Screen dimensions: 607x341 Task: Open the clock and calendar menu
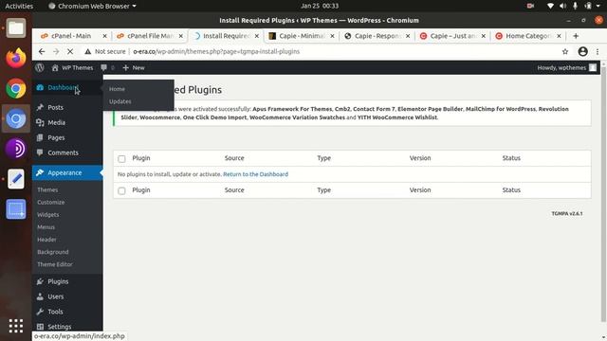pos(320,6)
